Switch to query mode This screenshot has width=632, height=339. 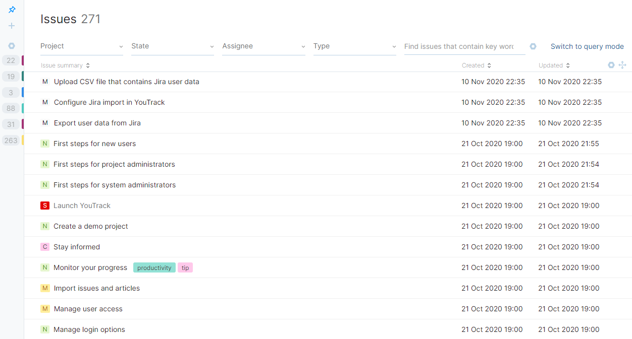[587, 46]
